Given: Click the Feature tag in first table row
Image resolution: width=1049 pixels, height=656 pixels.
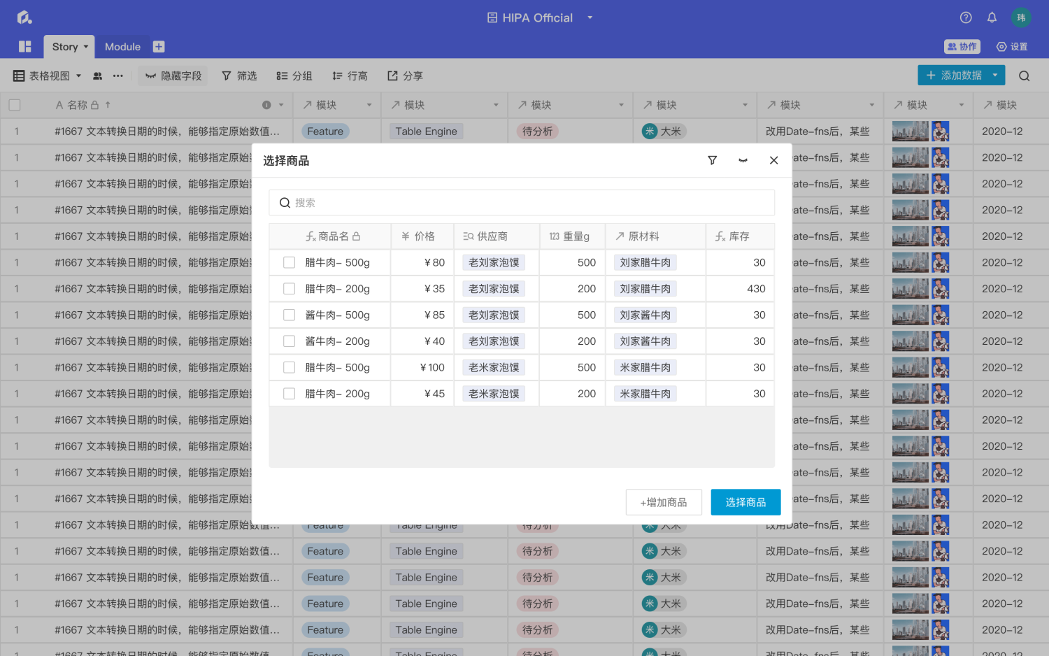Looking at the screenshot, I should tap(325, 131).
